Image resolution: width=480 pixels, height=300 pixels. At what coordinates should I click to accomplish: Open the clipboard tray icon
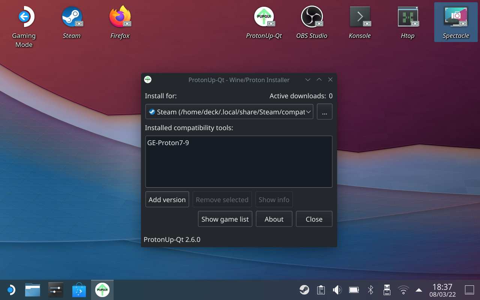[x=321, y=289]
